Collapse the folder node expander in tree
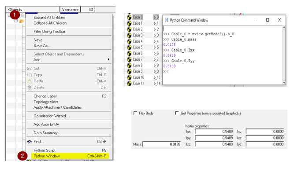Viewport: 294px width, 169px height. point(16,21)
